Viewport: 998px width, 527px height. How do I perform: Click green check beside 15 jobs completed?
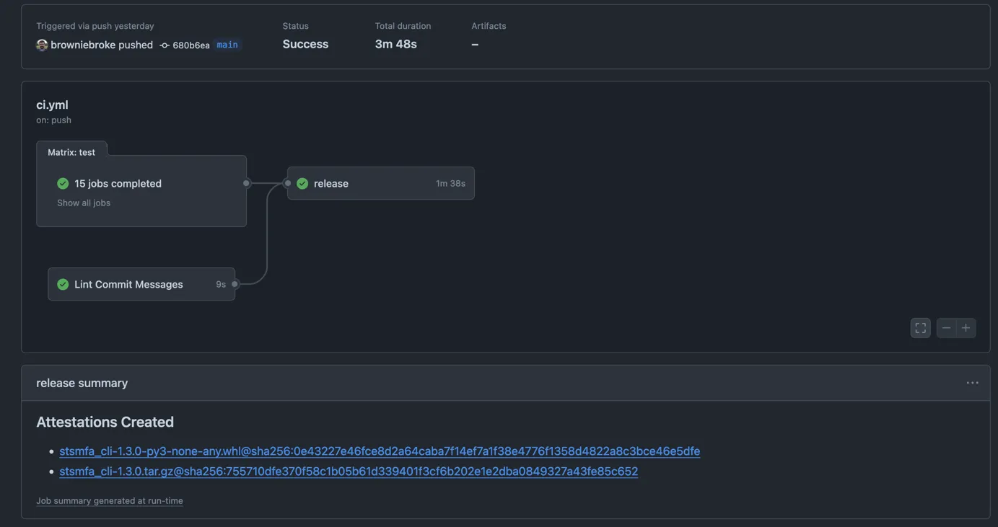click(63, 183)
